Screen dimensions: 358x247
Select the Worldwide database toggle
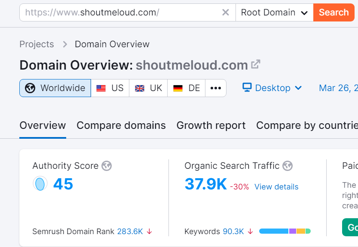point(55,88)
